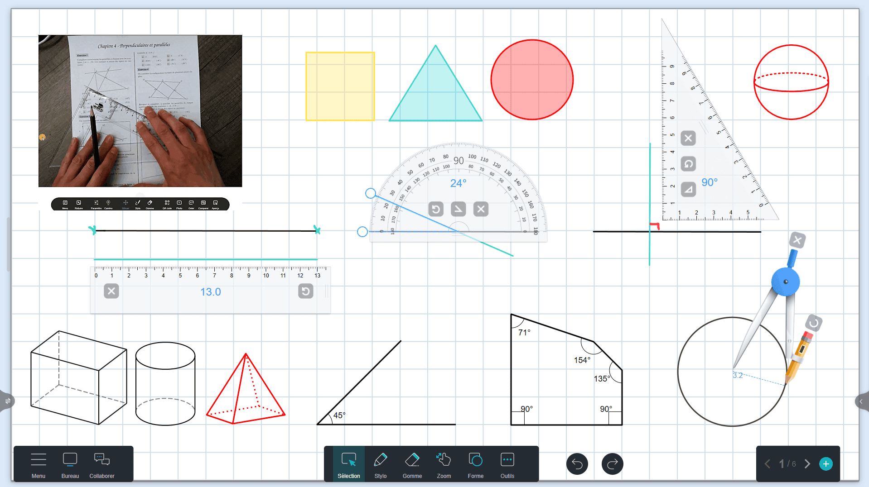869x487 pixels.
Task: Open the Outils panel
Action: point(507,464)
